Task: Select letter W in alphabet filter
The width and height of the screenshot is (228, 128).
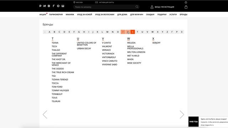Action: point(152,32)
